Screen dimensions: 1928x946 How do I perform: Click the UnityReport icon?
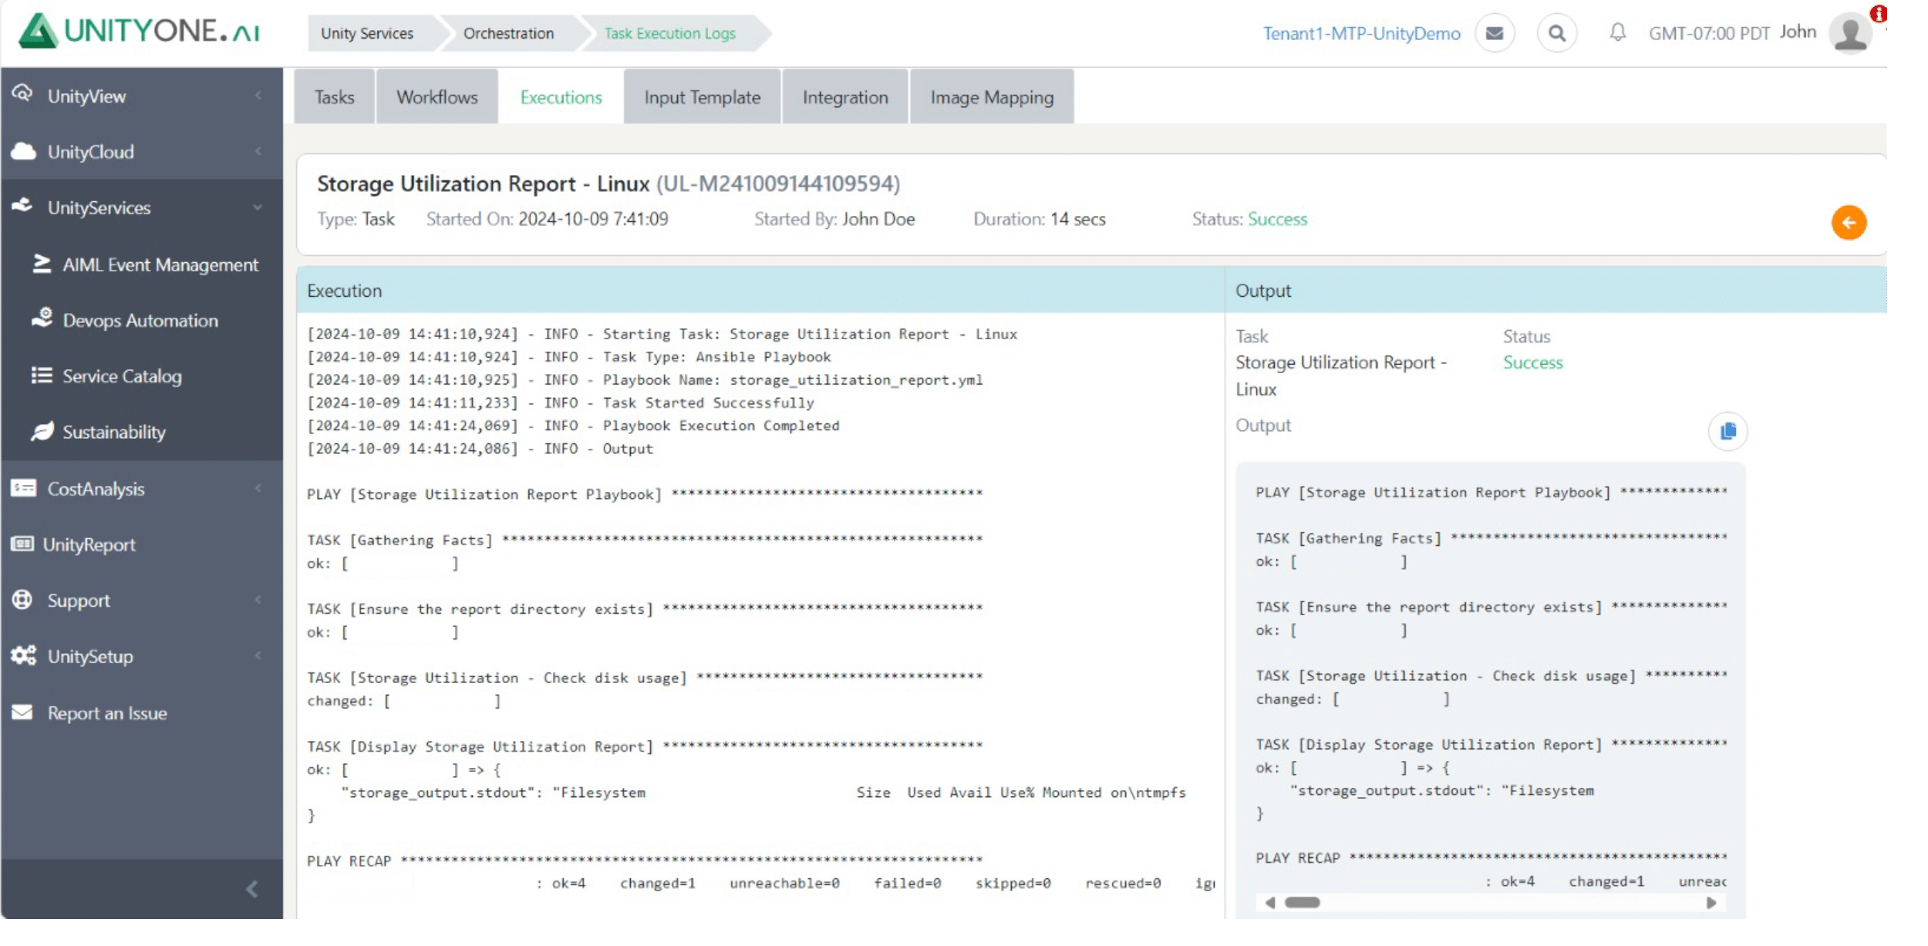point(22,544)
